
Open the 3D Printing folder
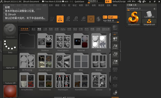point(27,61)
